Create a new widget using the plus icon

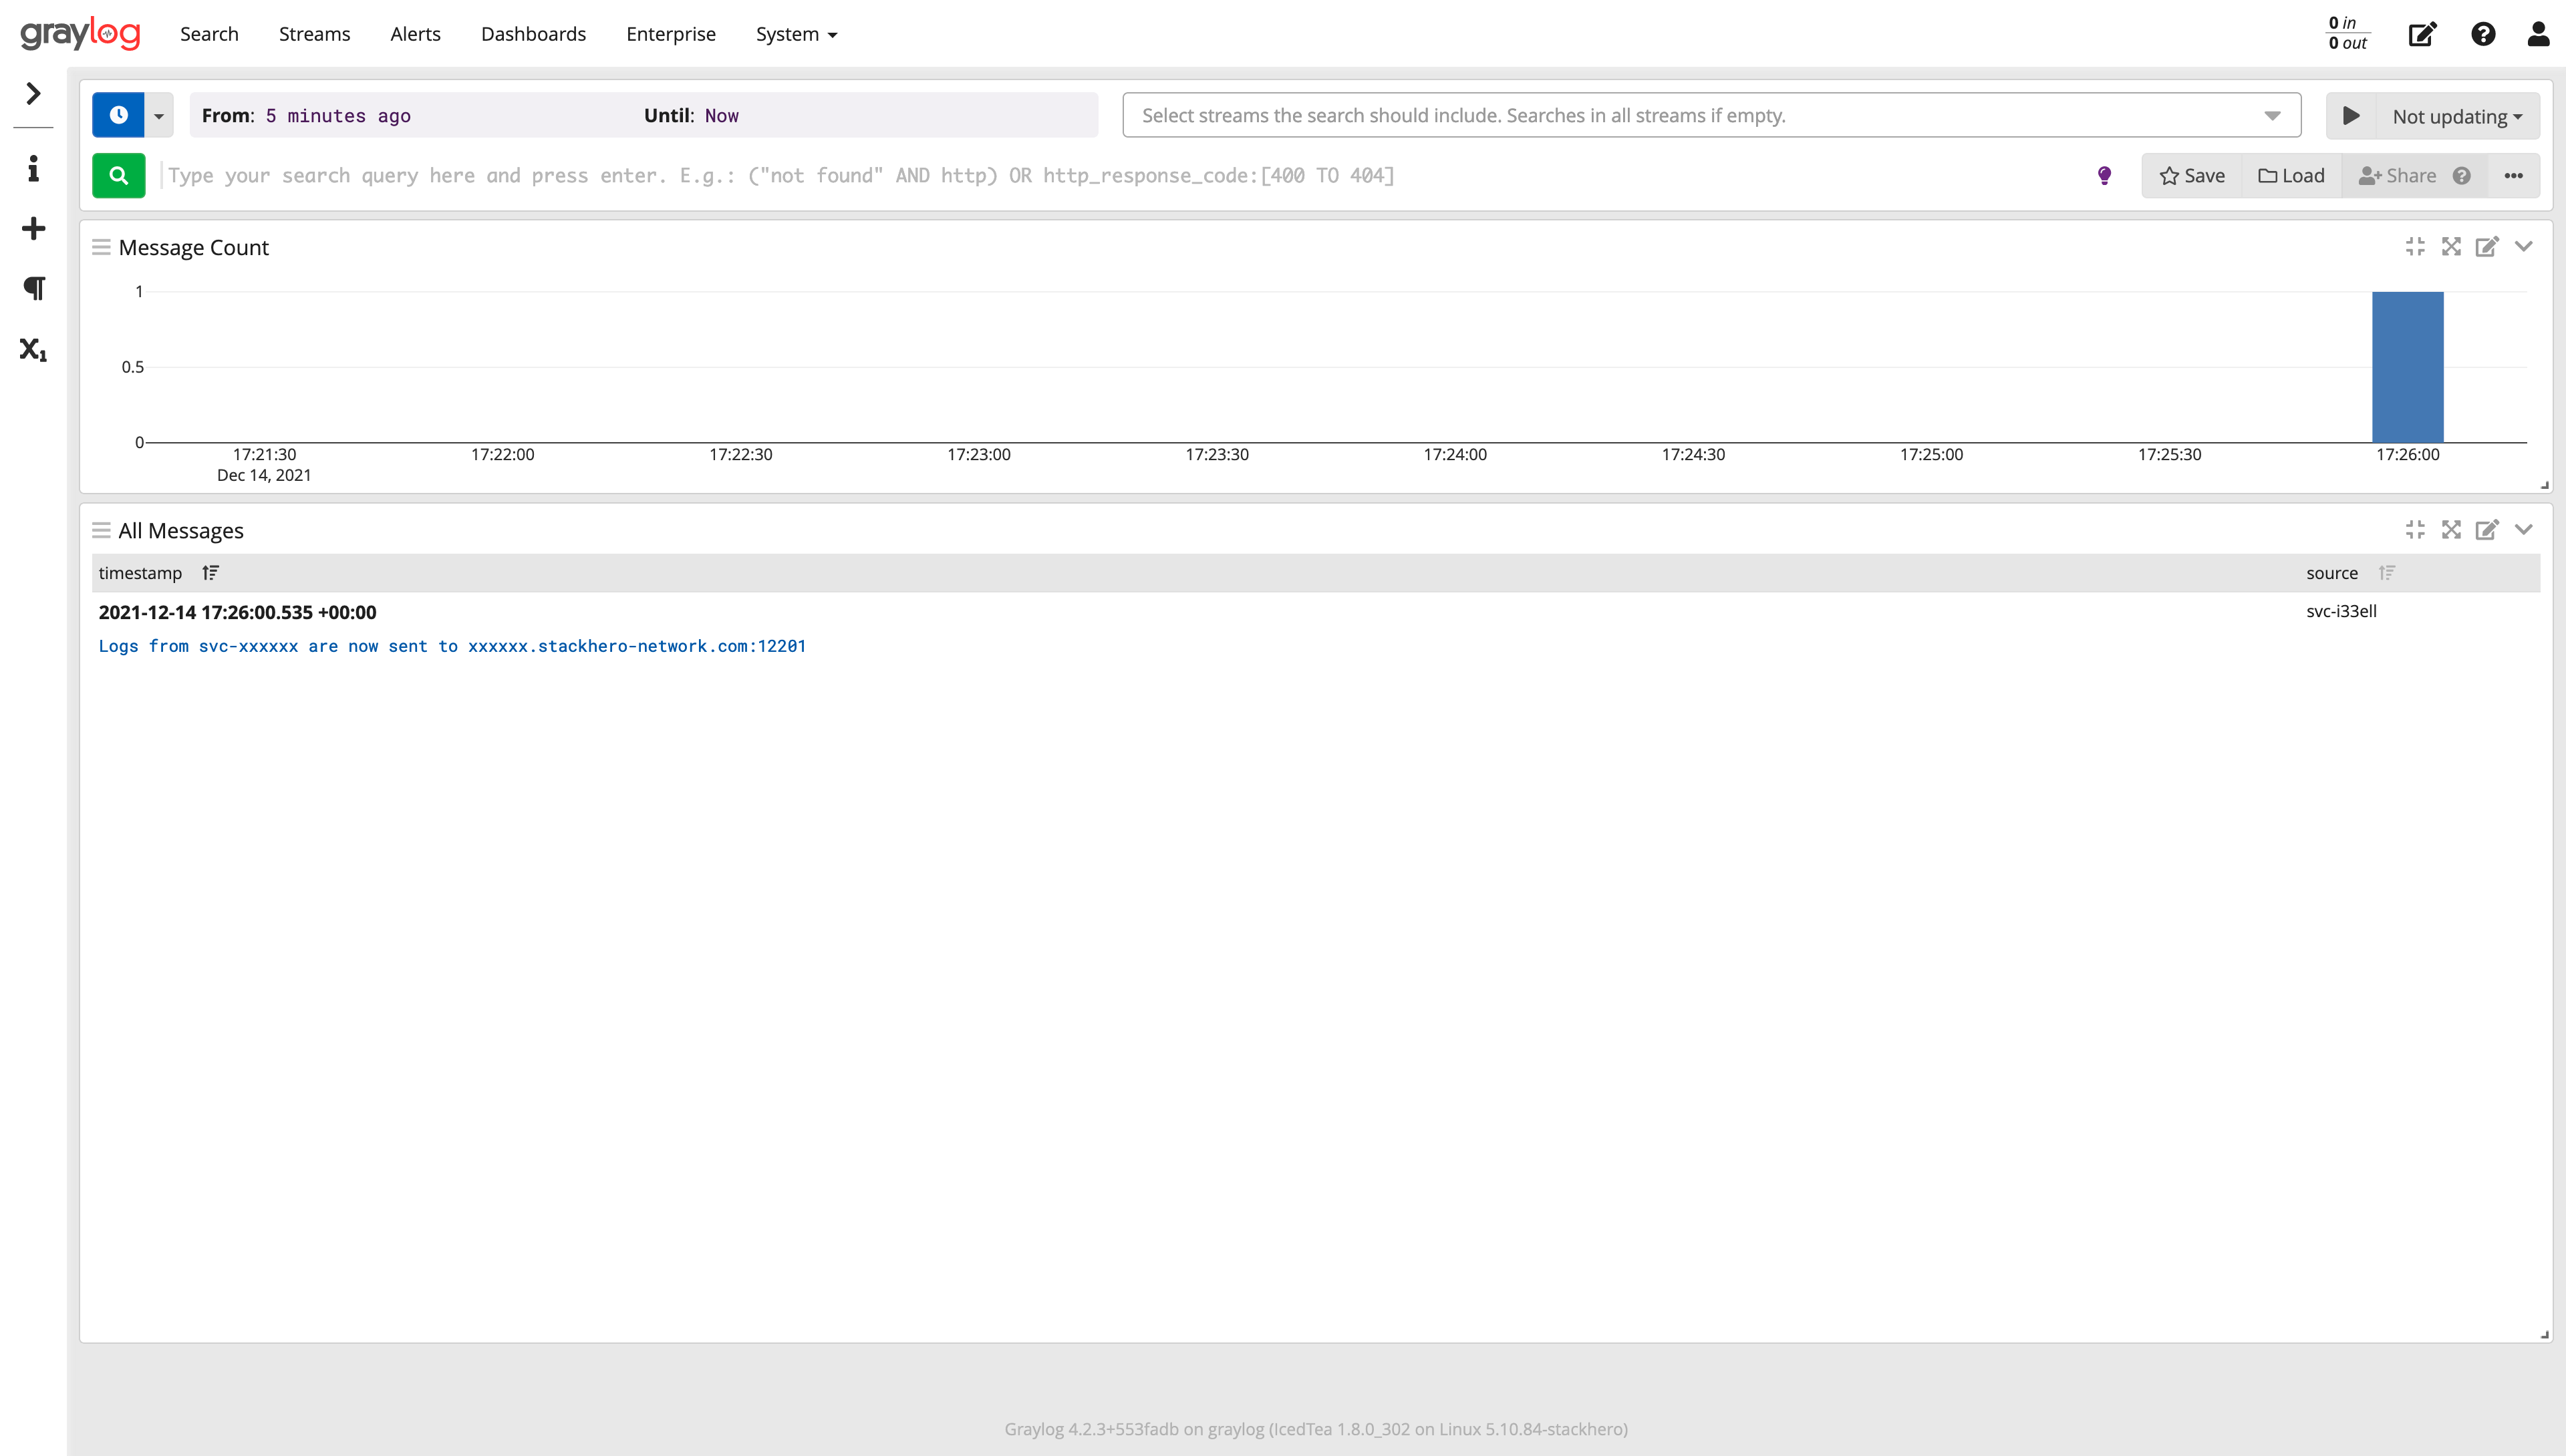(33, 228)
